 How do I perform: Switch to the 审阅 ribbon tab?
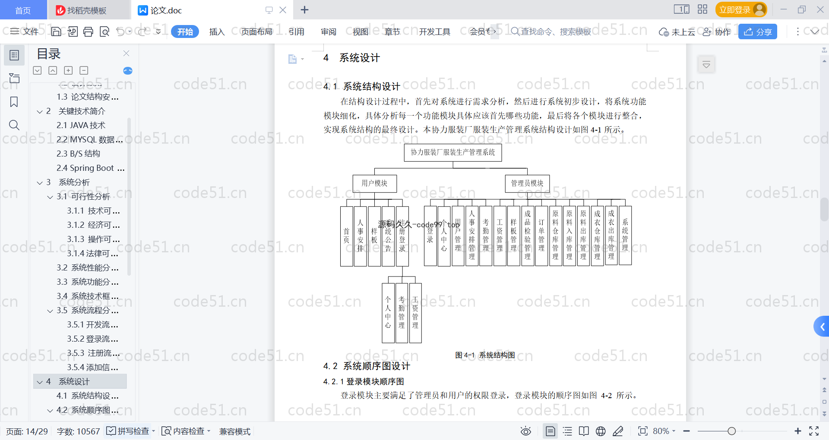click(x=329, y=31)
